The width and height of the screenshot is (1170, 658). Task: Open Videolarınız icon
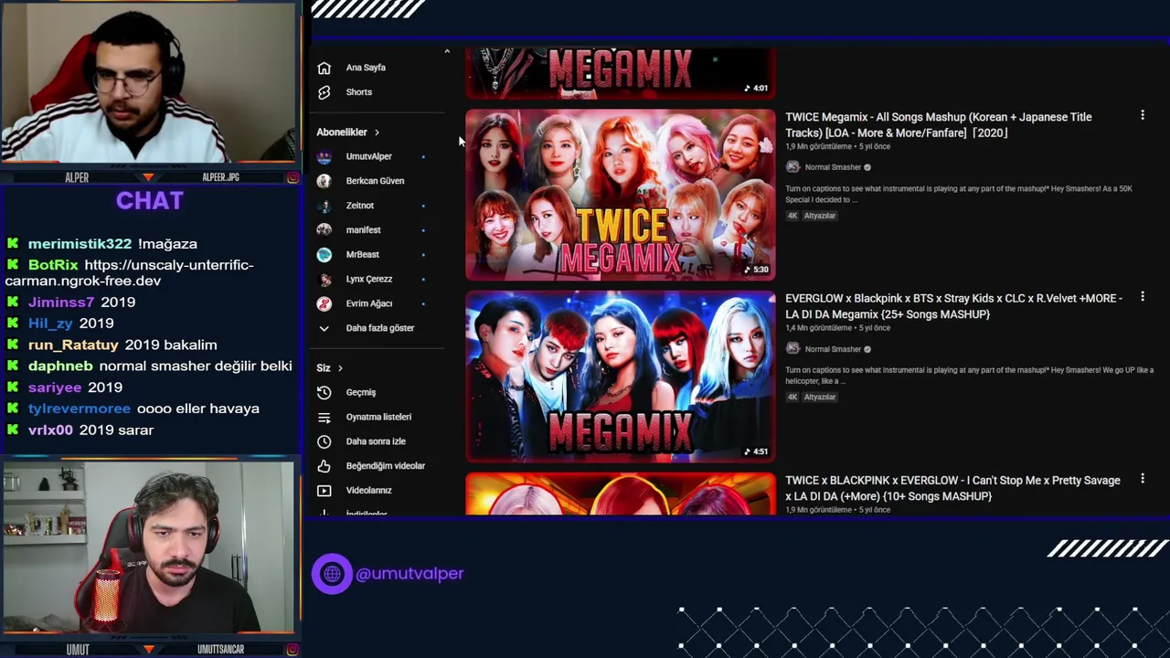[x=324, y=491]
